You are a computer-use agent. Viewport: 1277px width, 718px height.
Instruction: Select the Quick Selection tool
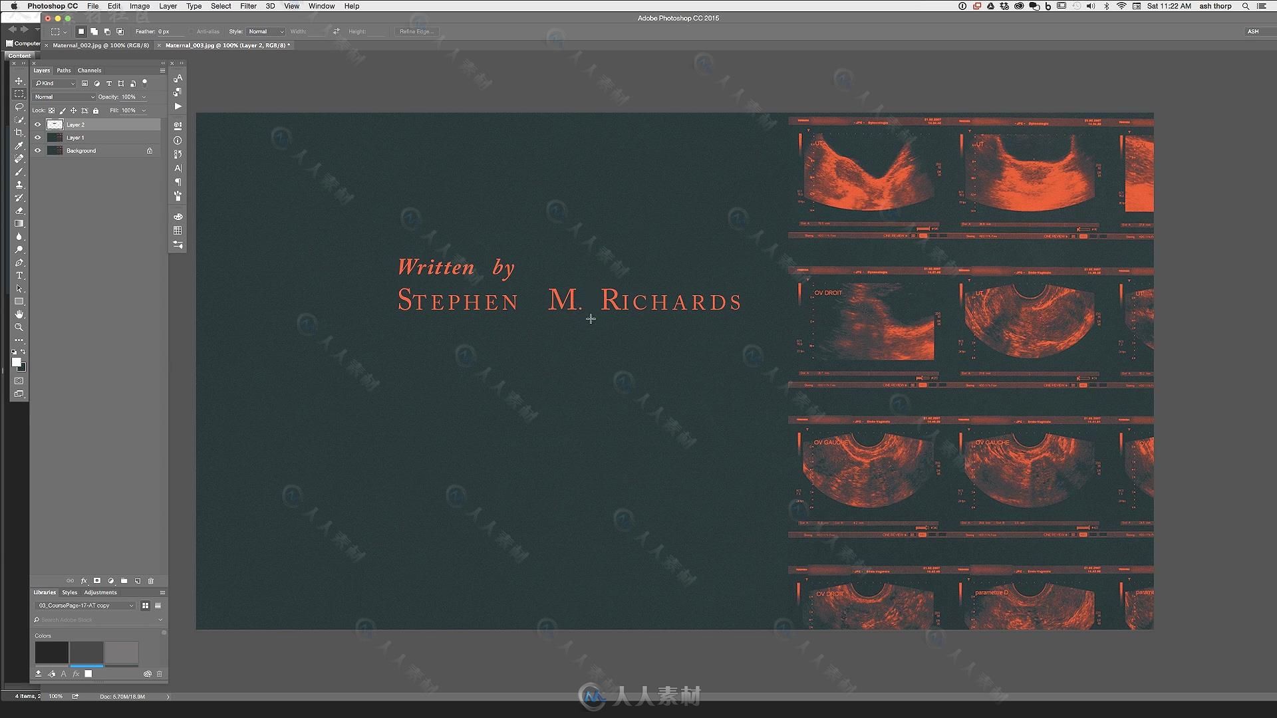click(19, 120)
